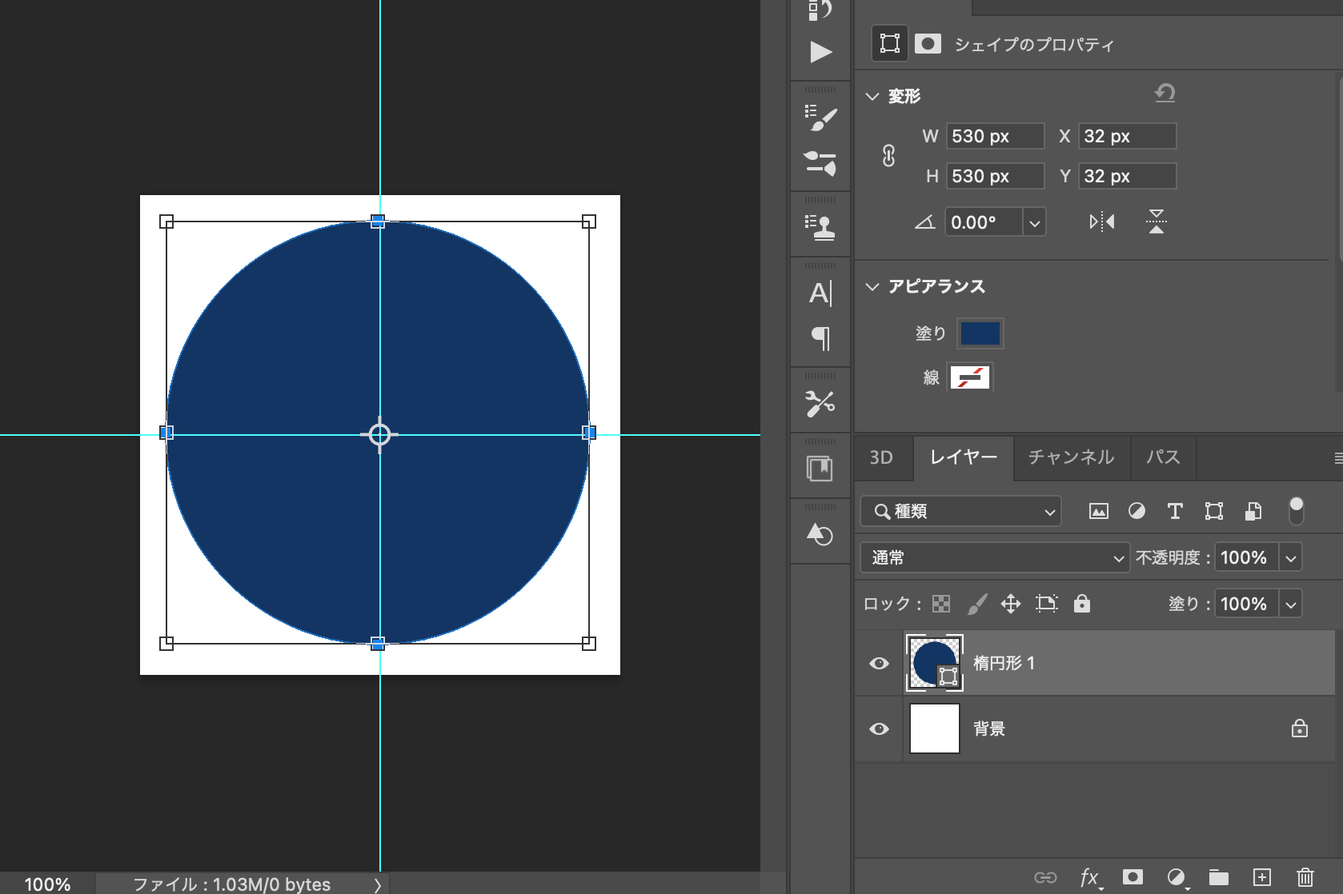Delete layer using the trash icon
The image size is (1343, 894).
(1305, 877)
